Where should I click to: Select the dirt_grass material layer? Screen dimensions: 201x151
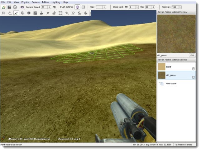coord(176,75)
